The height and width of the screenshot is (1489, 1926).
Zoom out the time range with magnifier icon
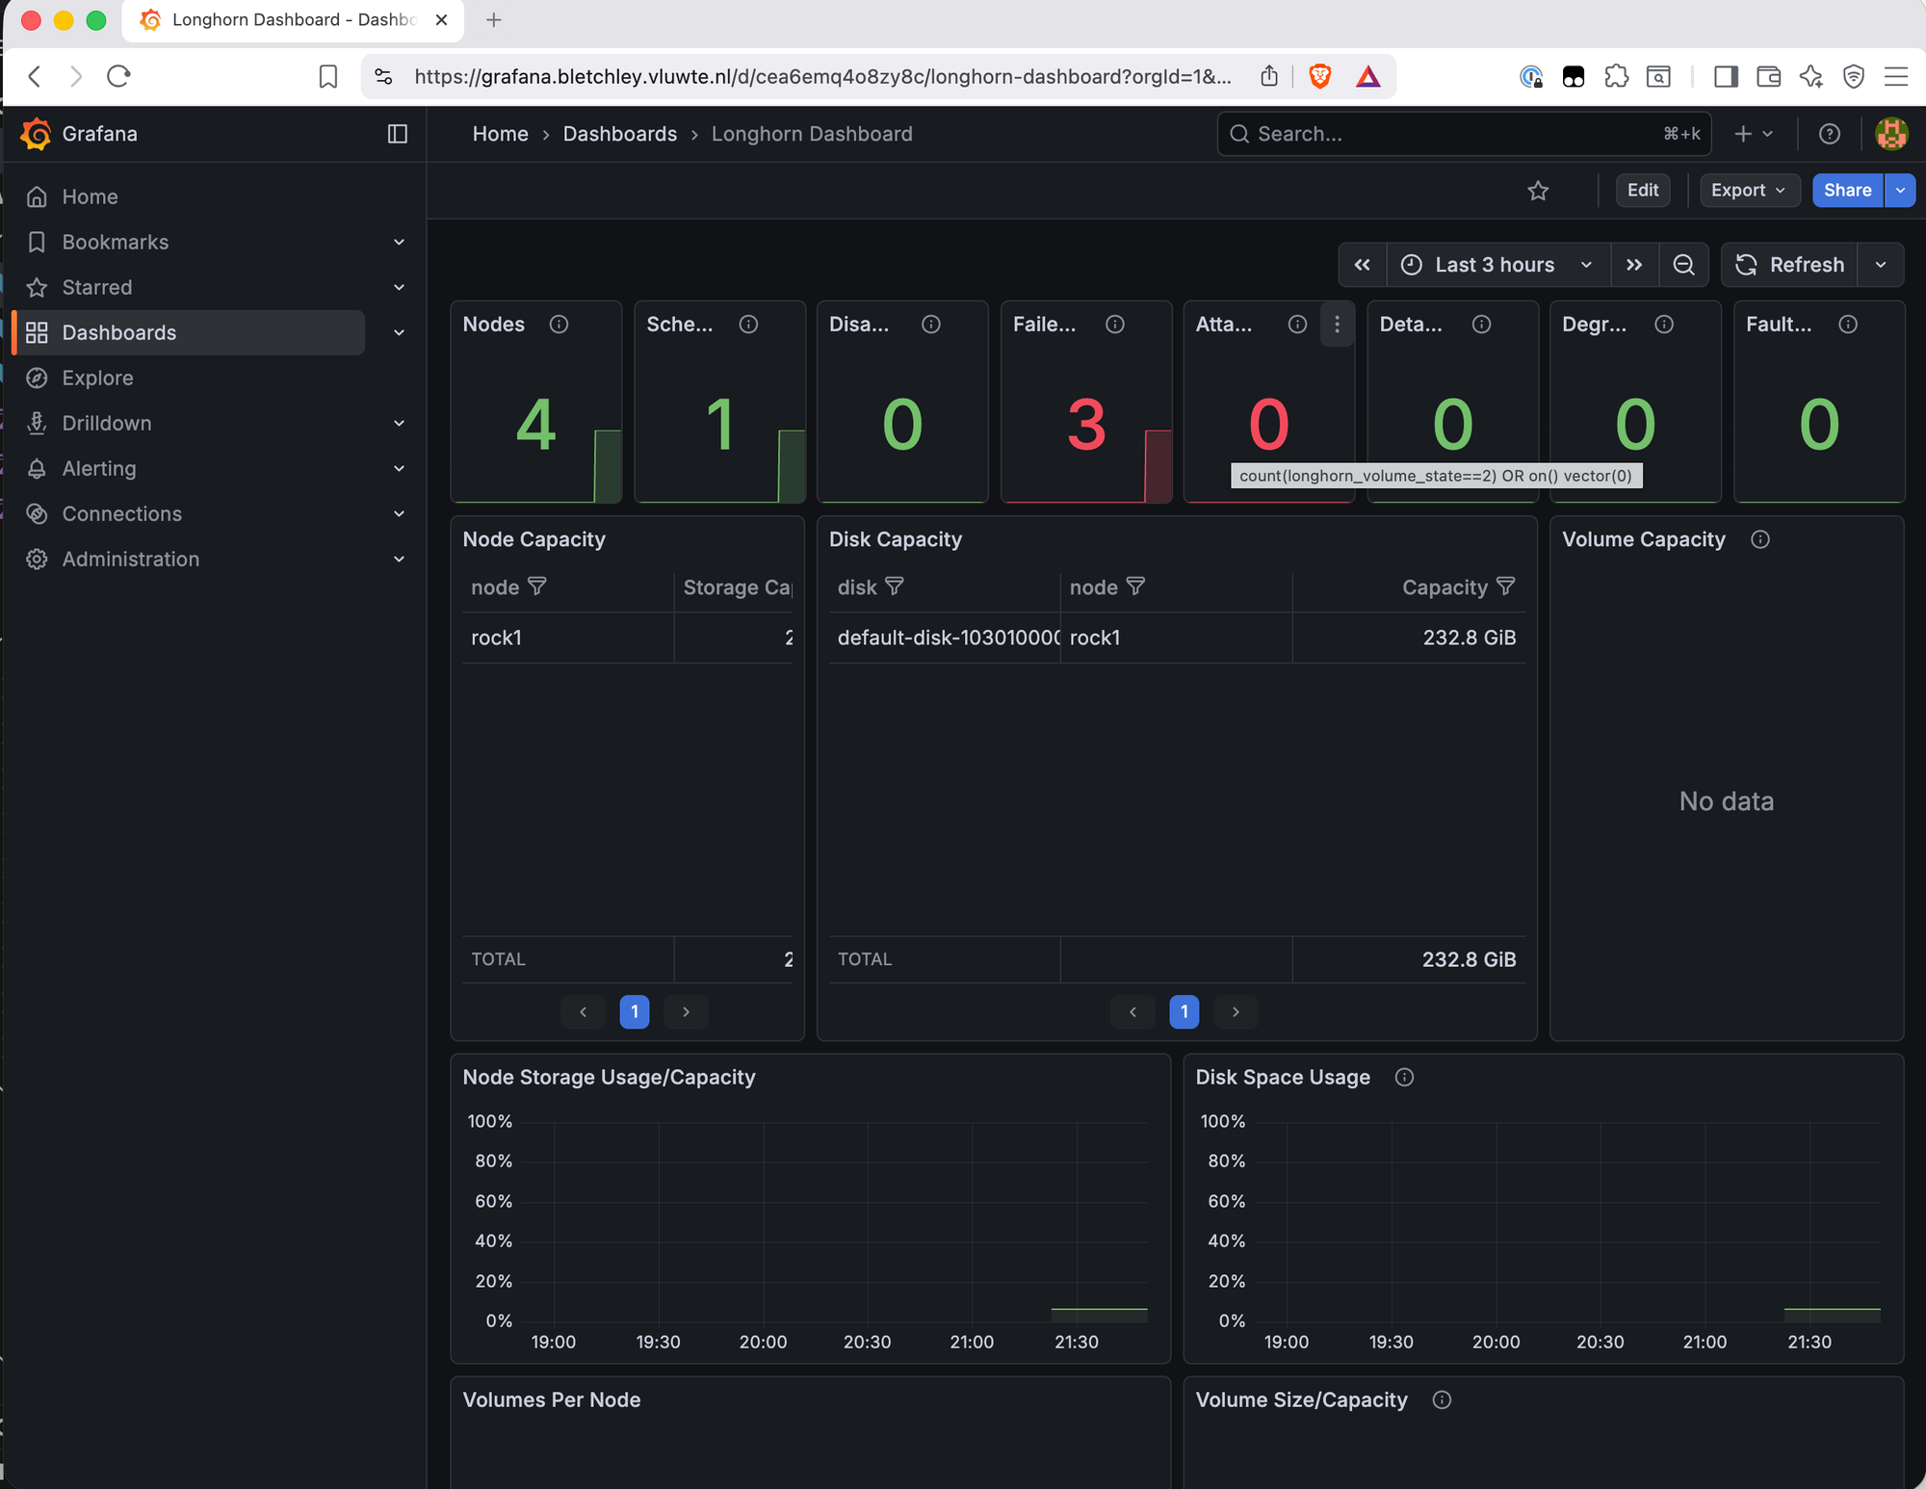click(1683, 264)
